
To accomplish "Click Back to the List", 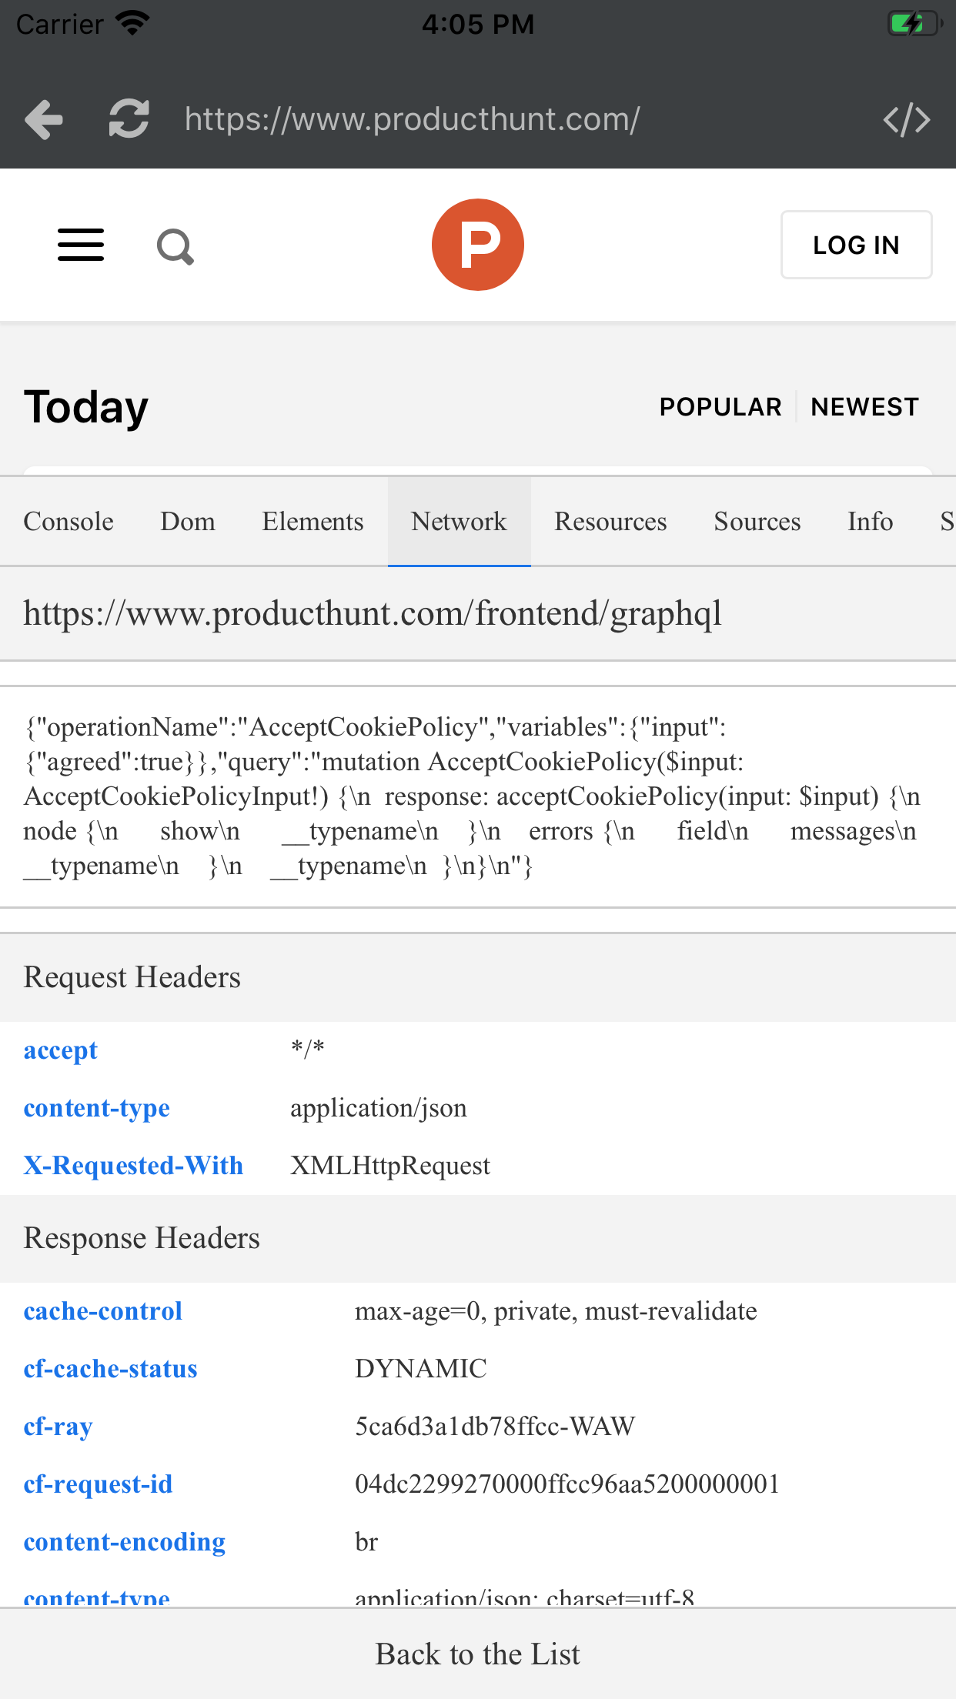I will tap(478, 1654).
